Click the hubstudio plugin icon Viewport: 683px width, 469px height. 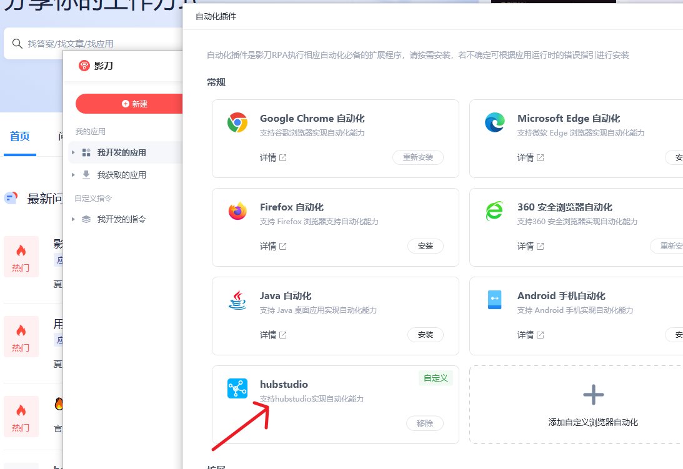(237, 388)
